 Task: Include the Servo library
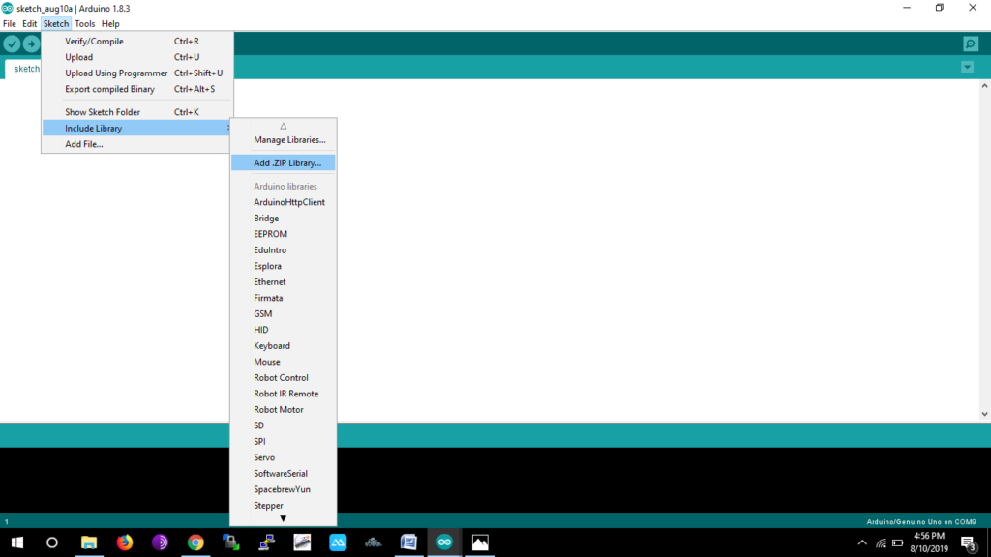tap(284, 457)
